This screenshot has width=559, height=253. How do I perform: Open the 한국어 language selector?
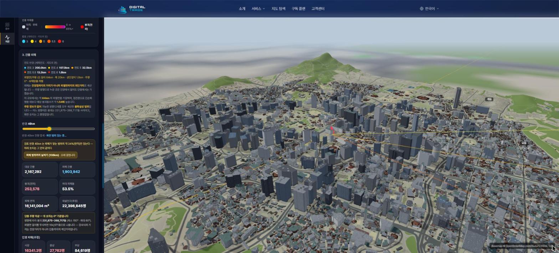pos(429,9)
